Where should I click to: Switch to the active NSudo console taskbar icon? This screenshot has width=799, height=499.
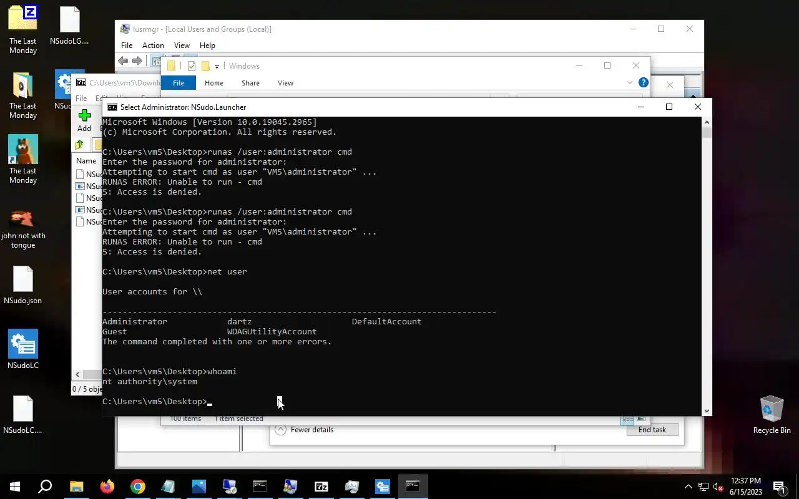pos(413,487)
